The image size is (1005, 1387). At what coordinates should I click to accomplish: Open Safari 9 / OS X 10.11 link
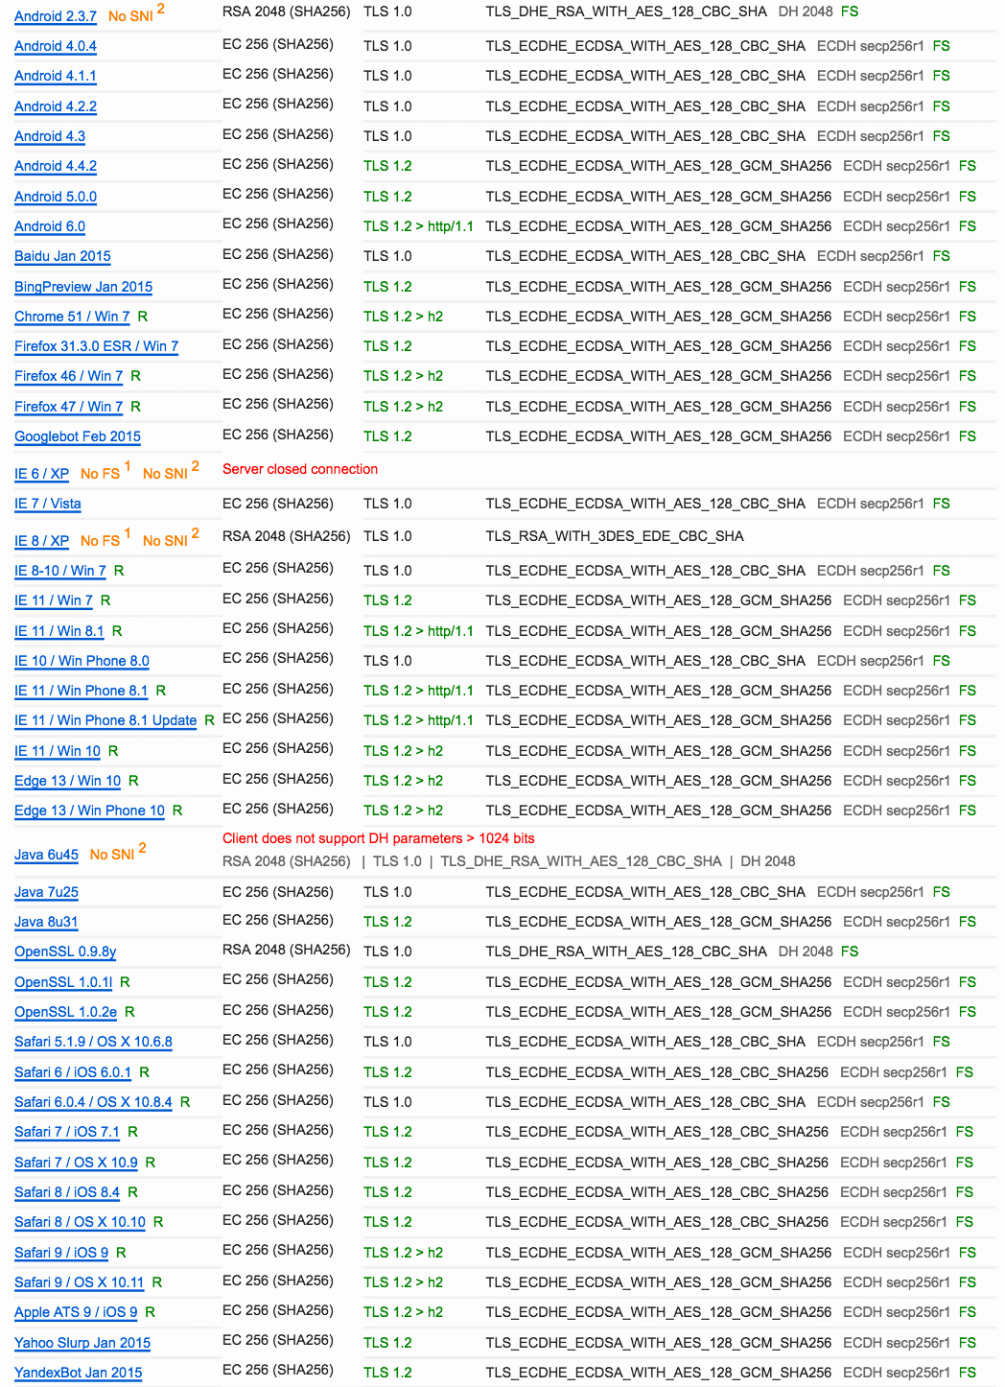(80, 1282)
